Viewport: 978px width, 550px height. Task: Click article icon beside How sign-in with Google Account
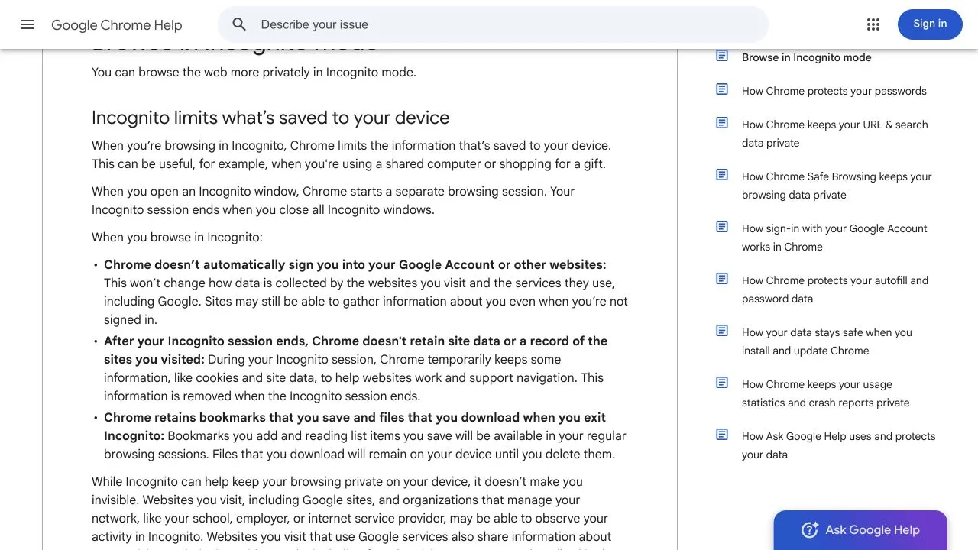pyautogui.click(x=722, y=227)
